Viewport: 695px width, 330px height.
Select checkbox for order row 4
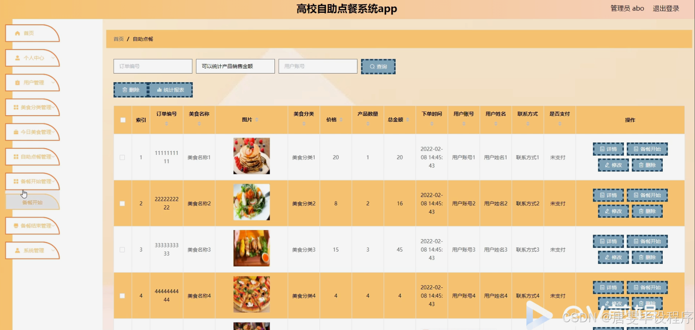122,296
